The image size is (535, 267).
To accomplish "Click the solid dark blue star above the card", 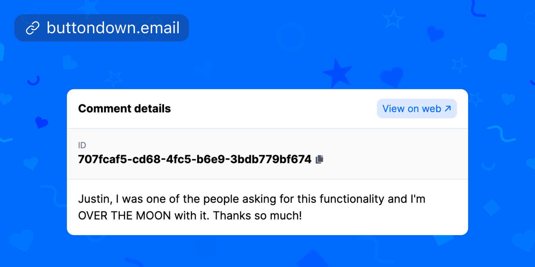I will point(338,73).
